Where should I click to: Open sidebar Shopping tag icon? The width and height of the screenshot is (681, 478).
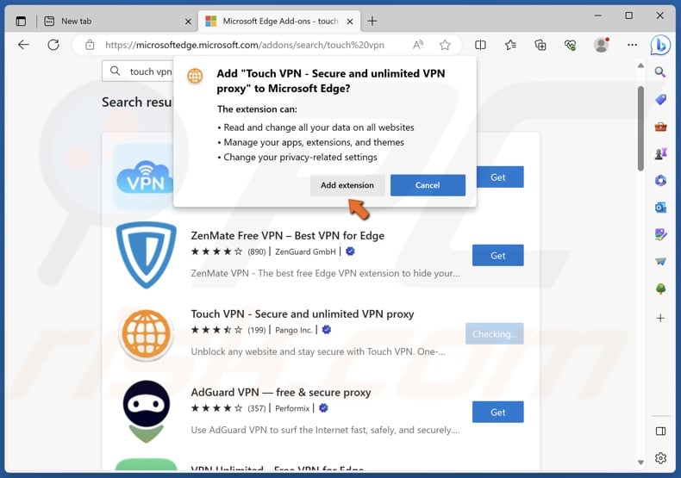660,100
